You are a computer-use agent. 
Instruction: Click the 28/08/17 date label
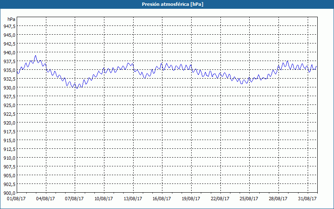[x=278, y=199]
